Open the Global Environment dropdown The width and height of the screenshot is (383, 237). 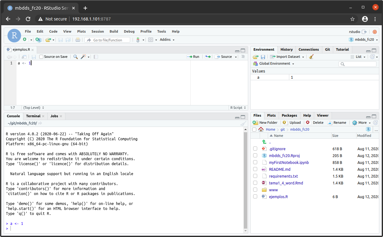pos(274,63)
